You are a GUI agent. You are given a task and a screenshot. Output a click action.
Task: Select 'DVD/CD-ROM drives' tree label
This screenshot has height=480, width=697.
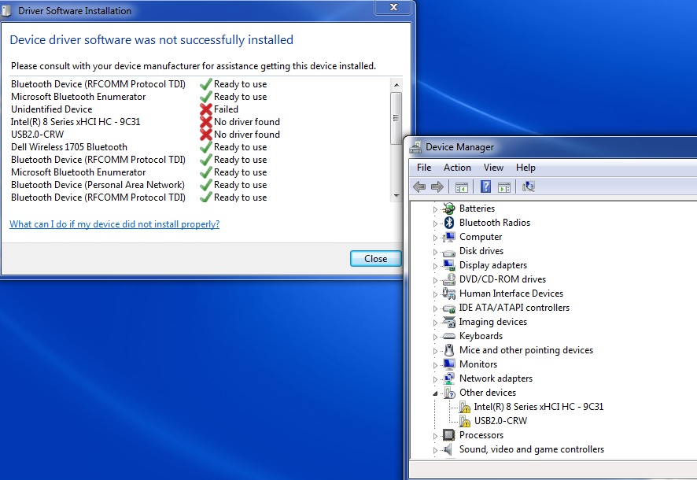pyautogui.click(x=503, y=279)
